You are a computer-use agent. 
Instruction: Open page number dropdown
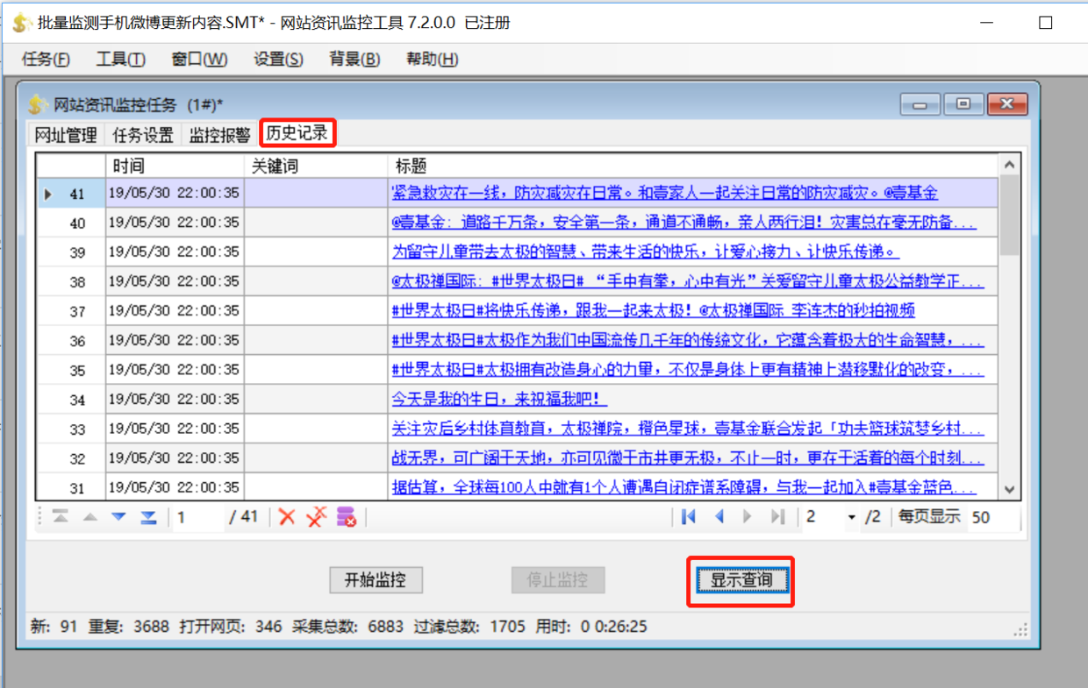point(851,517)
